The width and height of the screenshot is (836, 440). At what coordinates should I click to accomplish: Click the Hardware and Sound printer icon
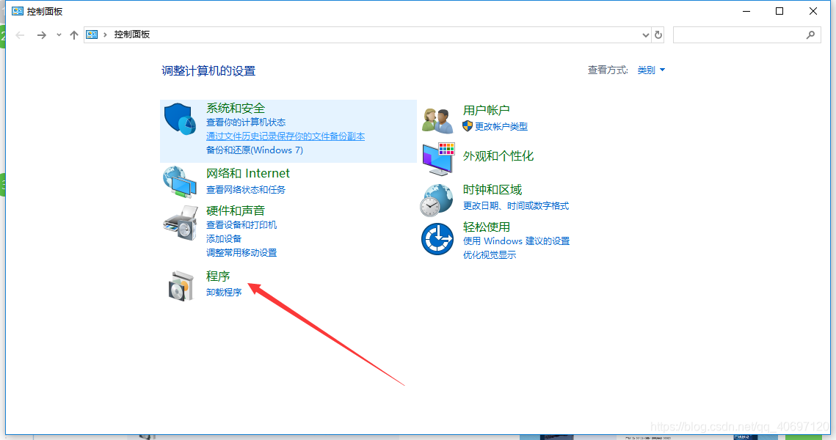click(181, 223)
